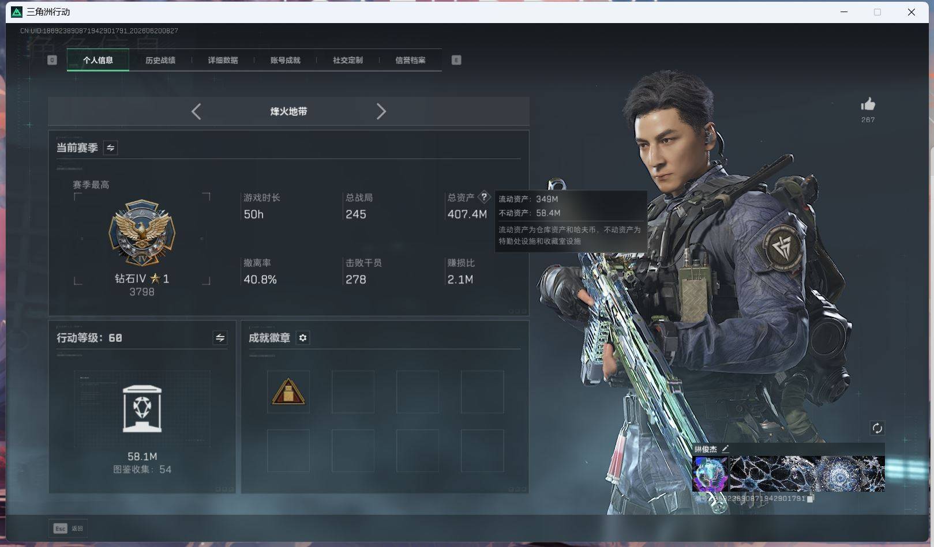Click the 三角洲行动 app icon in title bar
The image size is (934, 547).
[17, 12]
